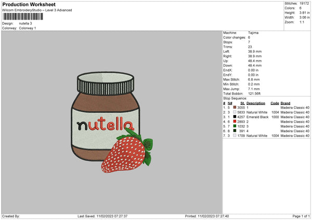Click the thread code '1000'
Screen dimensions: 312x220
(275, 117)
